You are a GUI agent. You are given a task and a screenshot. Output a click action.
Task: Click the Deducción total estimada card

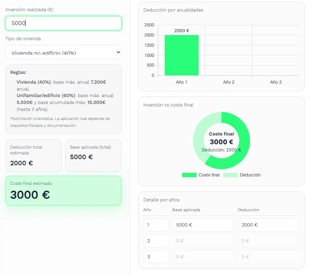(33, 156)
